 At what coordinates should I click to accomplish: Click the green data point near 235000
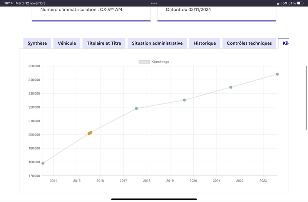point(231,87)
